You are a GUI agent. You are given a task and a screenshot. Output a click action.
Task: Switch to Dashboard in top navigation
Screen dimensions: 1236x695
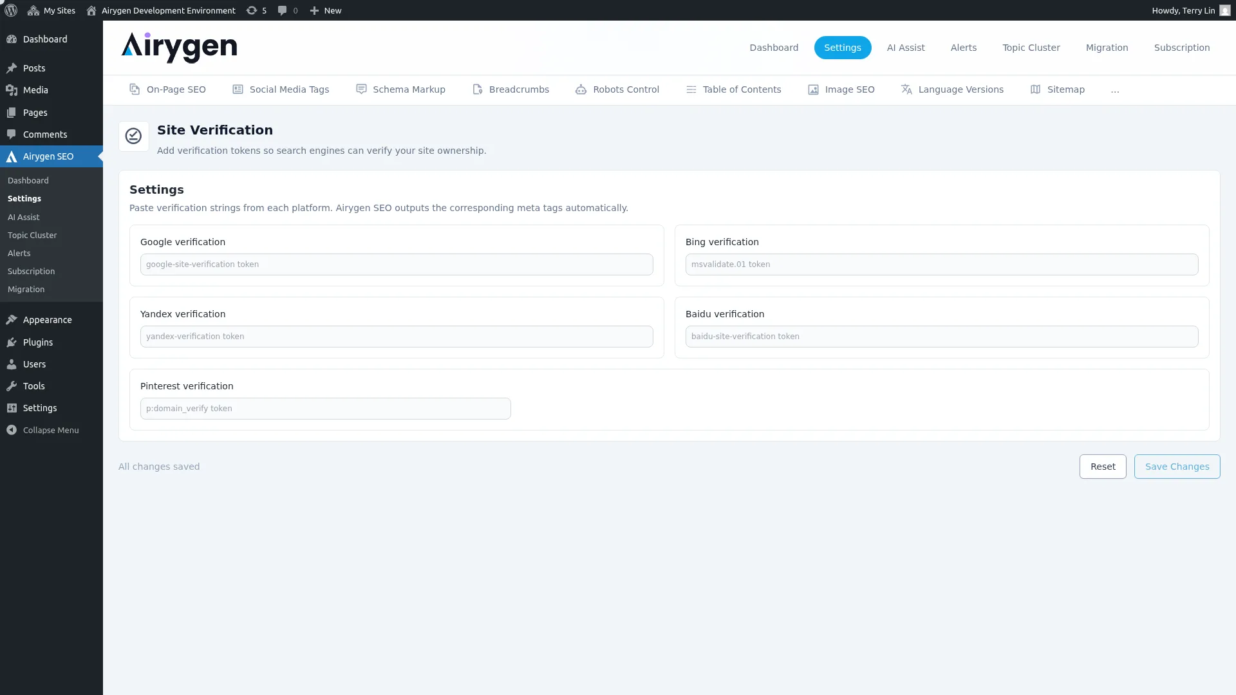[774, 48]
